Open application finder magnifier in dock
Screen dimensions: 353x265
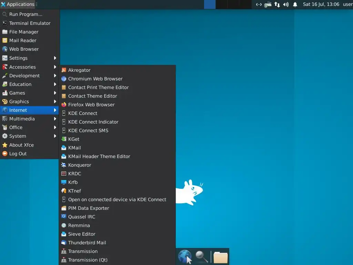pyautogui.click(x=201, y=257)
